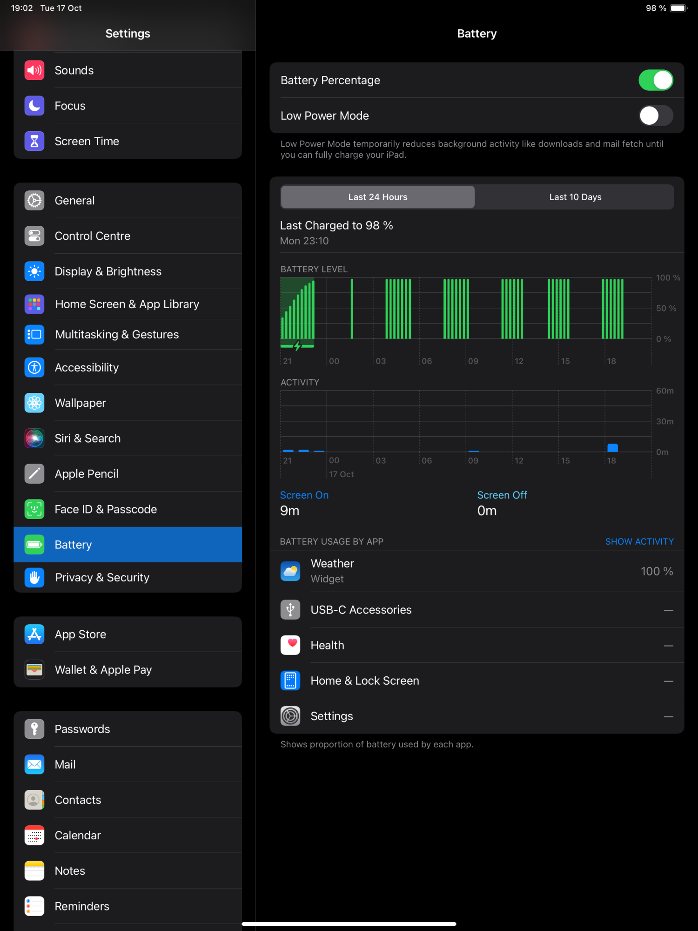Tap the "Last Charged to 98 %" text
This screenshot has width=698, height=931.
(x=336, y=226)
